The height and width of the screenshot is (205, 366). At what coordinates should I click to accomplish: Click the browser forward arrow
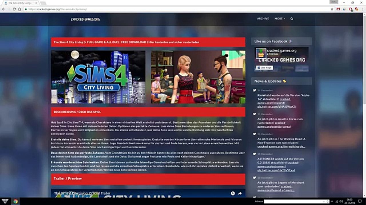pyautogui.click(x=9, y=9)
